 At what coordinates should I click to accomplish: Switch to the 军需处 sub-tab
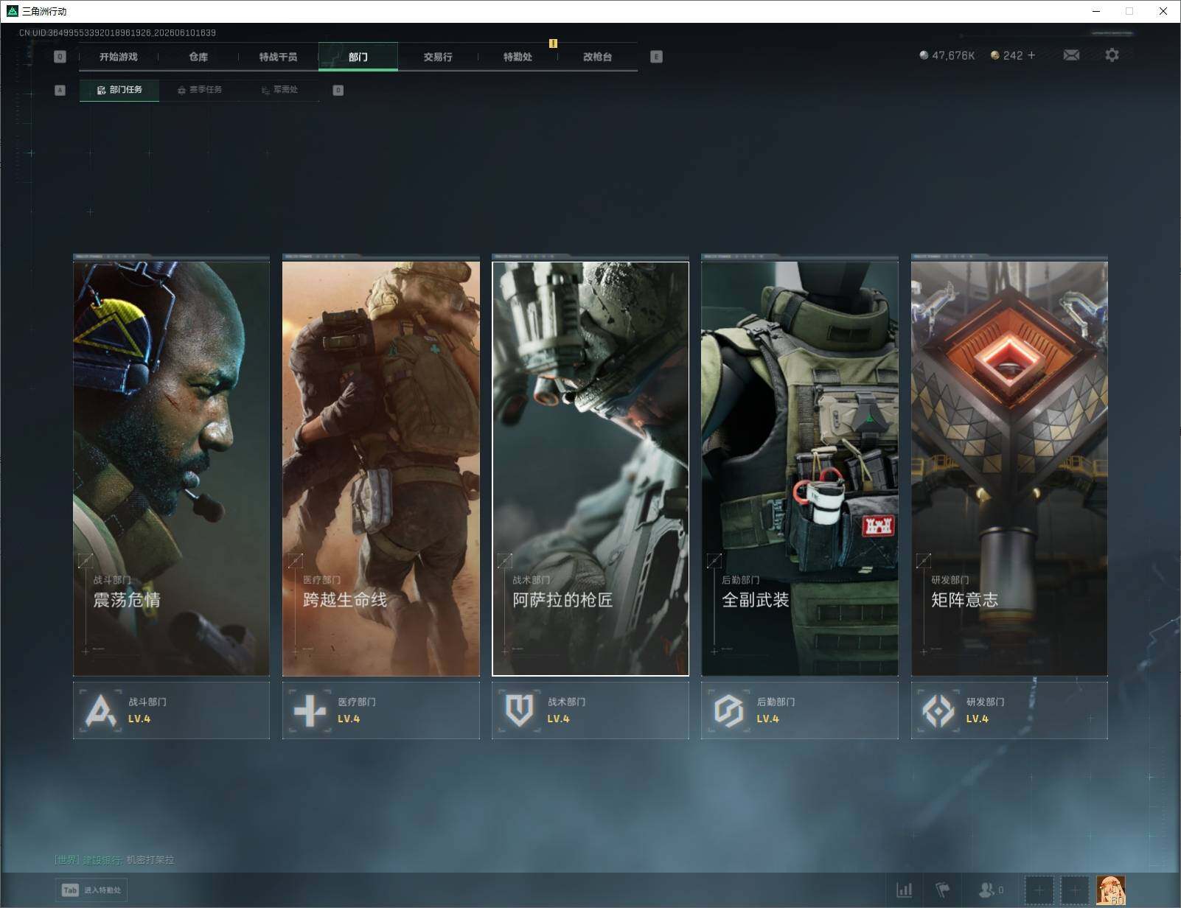pos(279,90)
